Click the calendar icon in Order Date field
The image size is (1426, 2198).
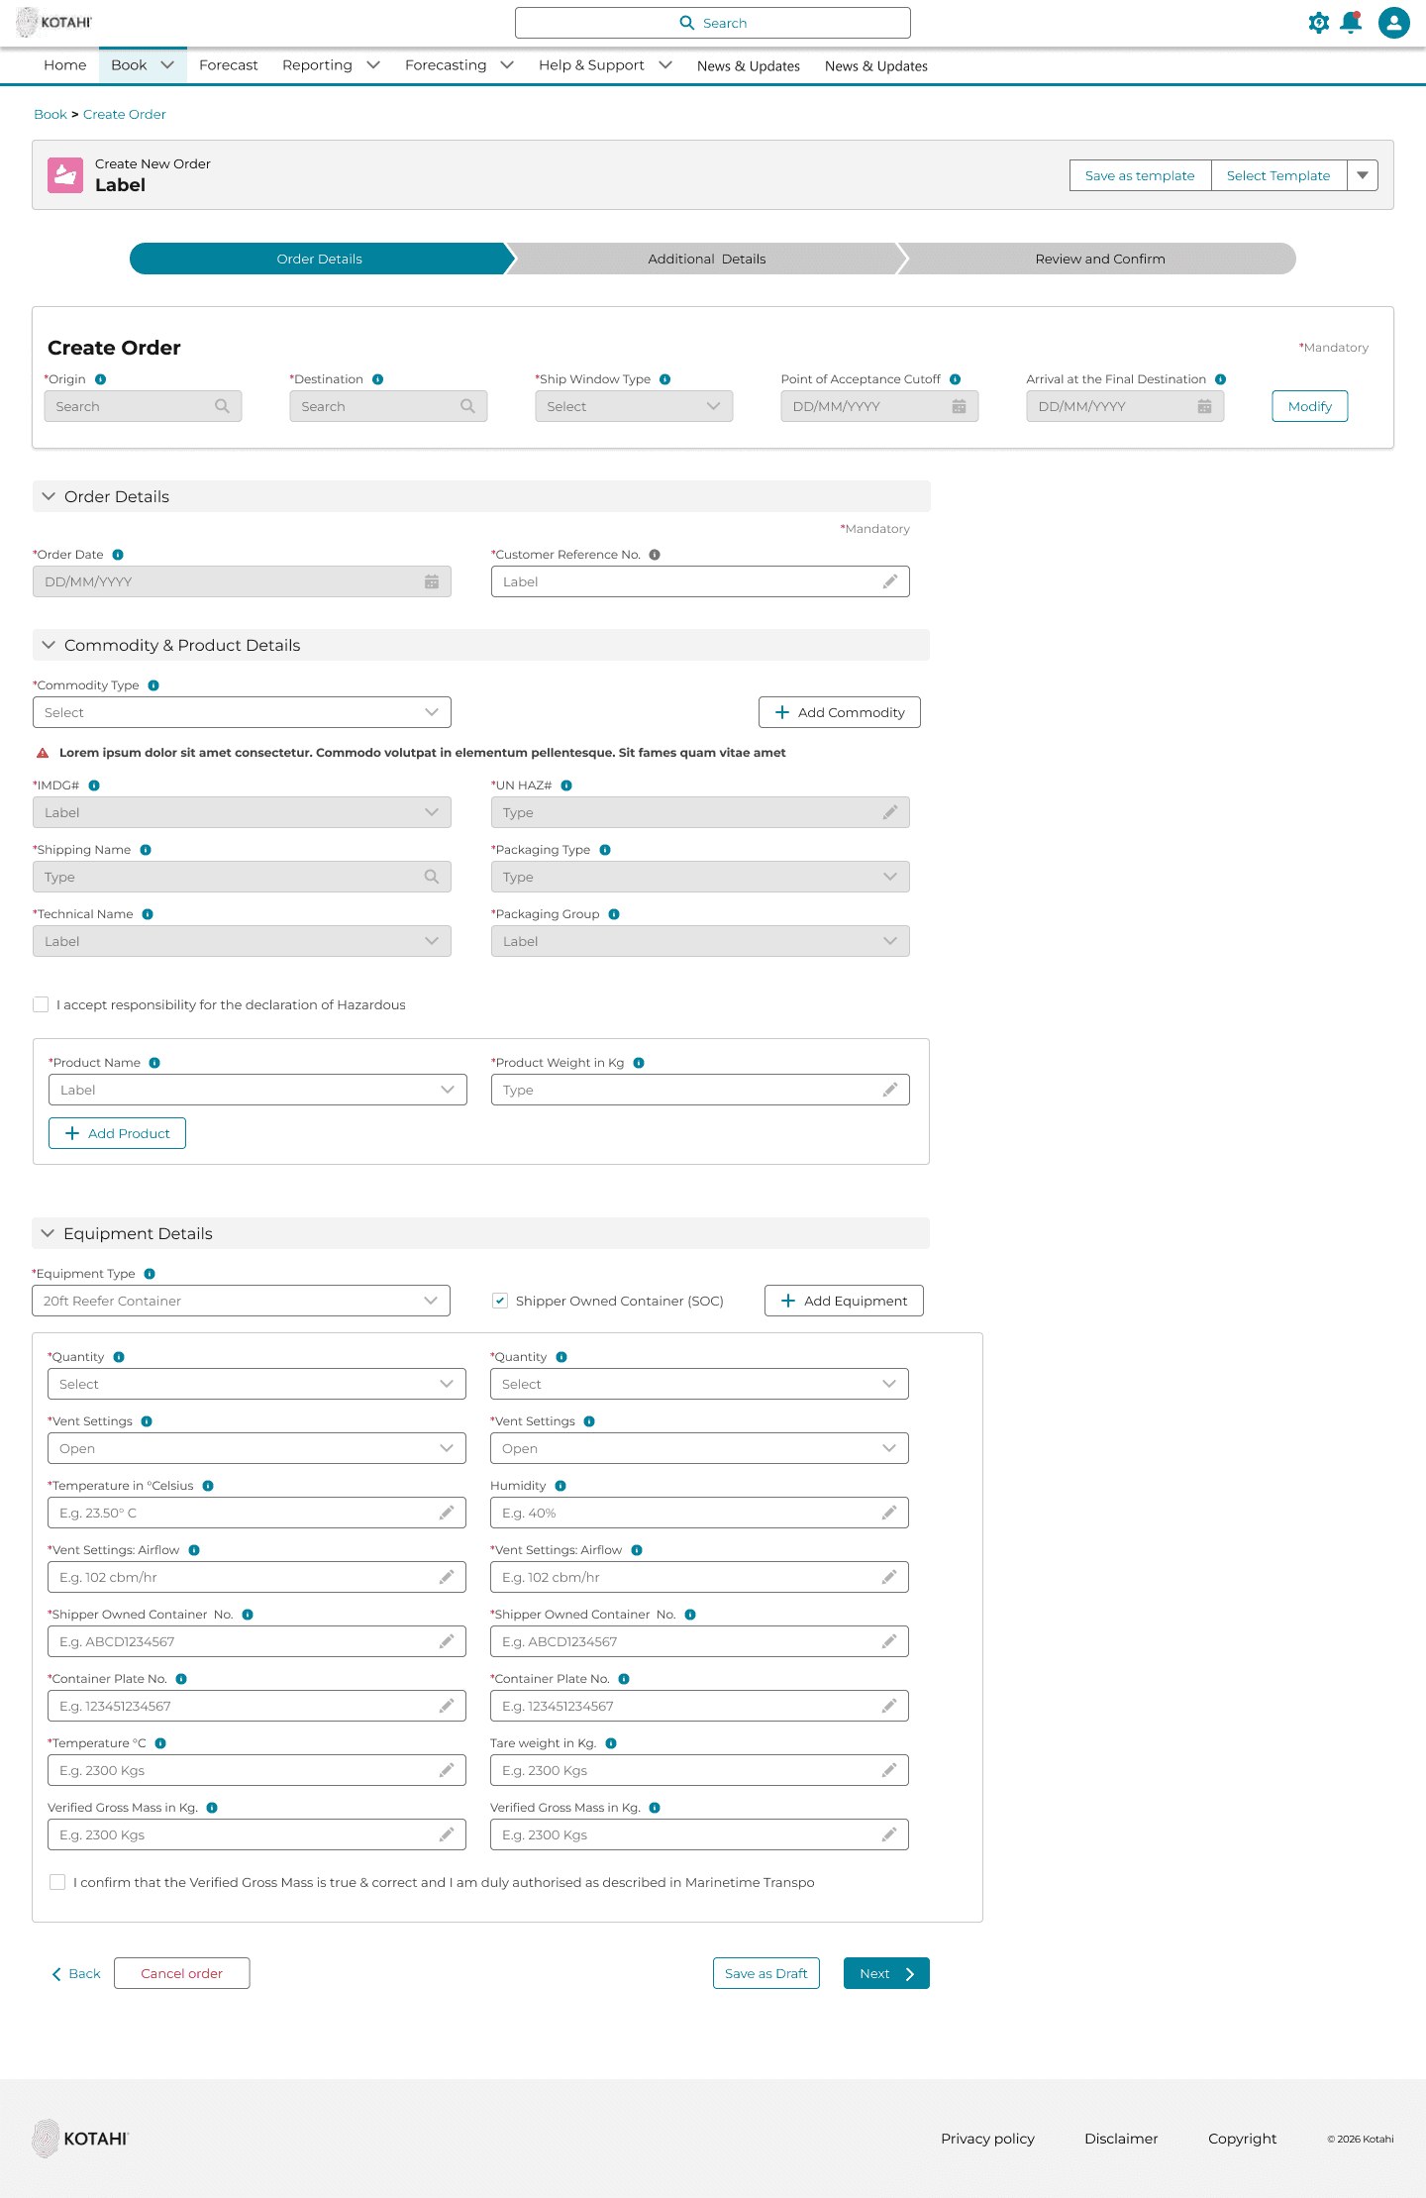click(x=432, y=581)
